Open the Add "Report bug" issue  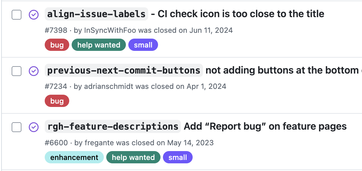pyautogui.click(x=265, y=127)
